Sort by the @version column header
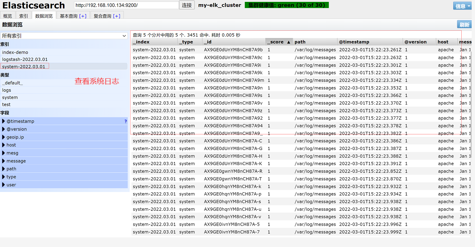This screenshot has width=475, height=247. [x=420, y=42]
